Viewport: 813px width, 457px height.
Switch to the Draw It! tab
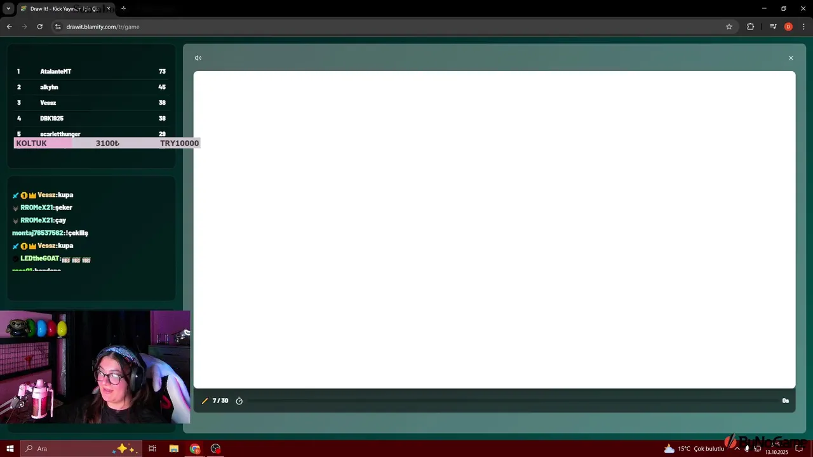pos(65,9)
